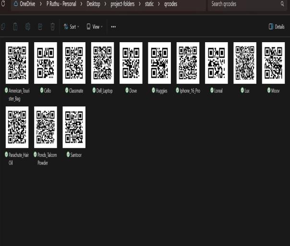290x246 pixels.
Task: Click the sync status icon beside Parachute_Hair_Oil
Action: tap(6, 154)
